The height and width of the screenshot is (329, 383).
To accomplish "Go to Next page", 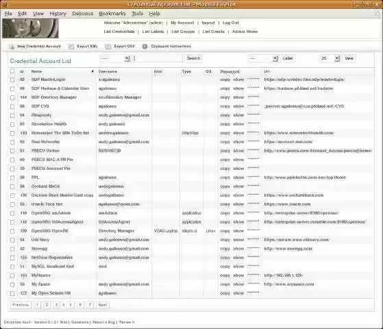I will click(x=103, y=305).
